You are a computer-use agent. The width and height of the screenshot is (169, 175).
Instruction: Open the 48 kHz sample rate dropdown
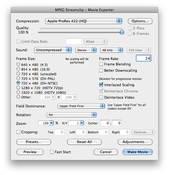pyautogui.click(x=111, y=50)
